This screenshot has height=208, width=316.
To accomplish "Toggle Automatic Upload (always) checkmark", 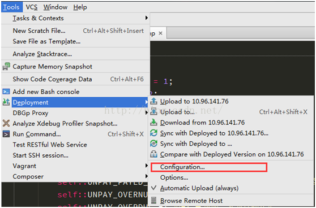I will pyautogui.click(x=154, y=188).
